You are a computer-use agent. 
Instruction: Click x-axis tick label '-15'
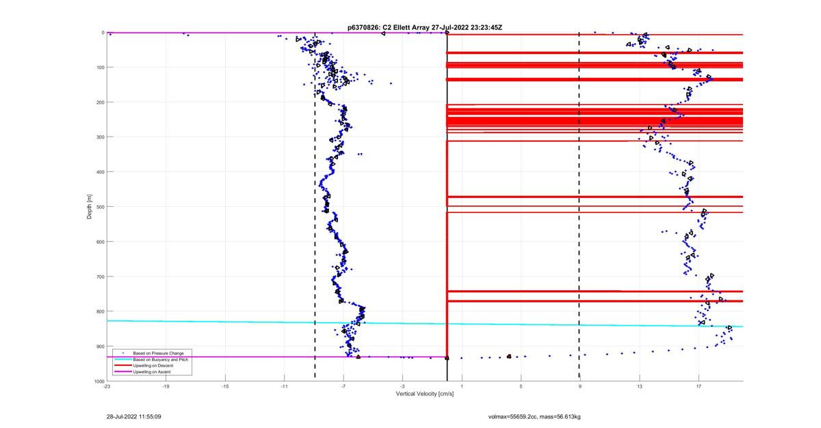(x=225, y=386)
